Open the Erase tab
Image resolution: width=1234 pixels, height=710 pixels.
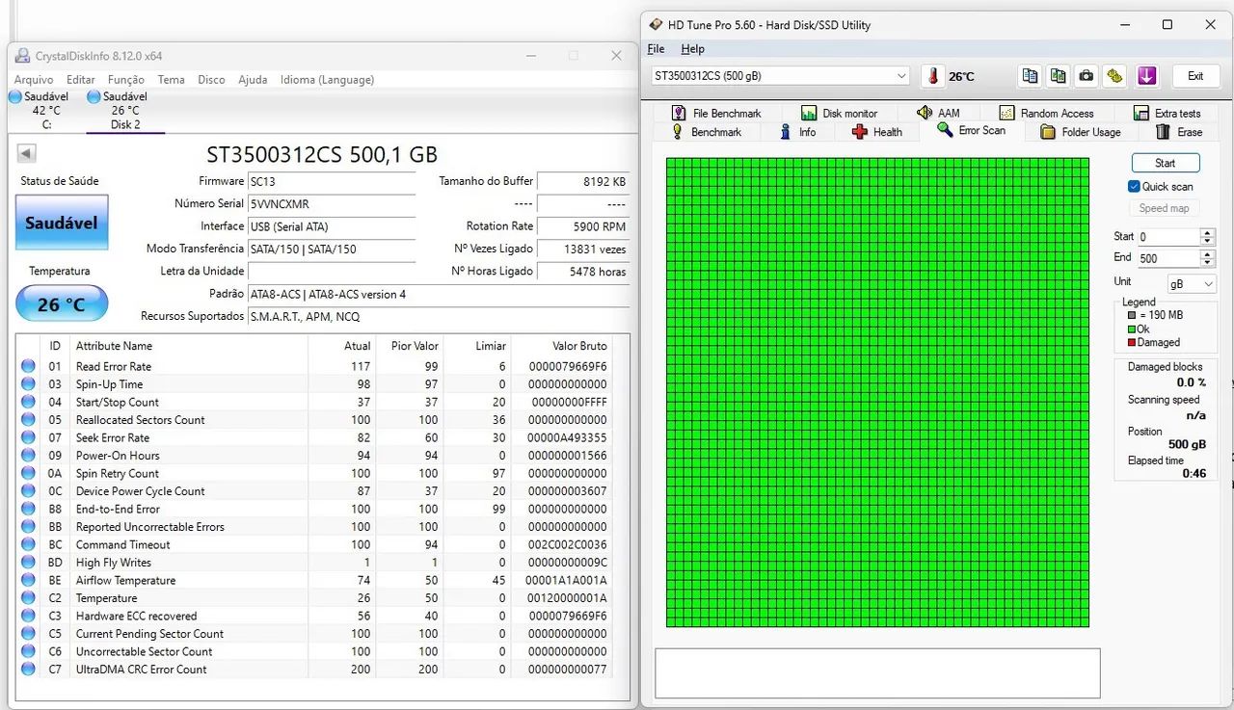[x=1178, y=132]
